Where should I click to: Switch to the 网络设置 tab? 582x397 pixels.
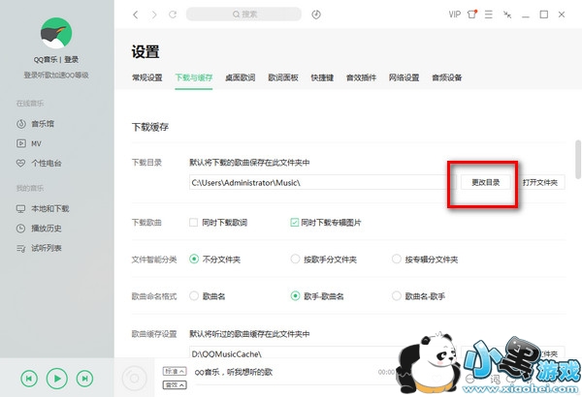(x=404, y=77)
